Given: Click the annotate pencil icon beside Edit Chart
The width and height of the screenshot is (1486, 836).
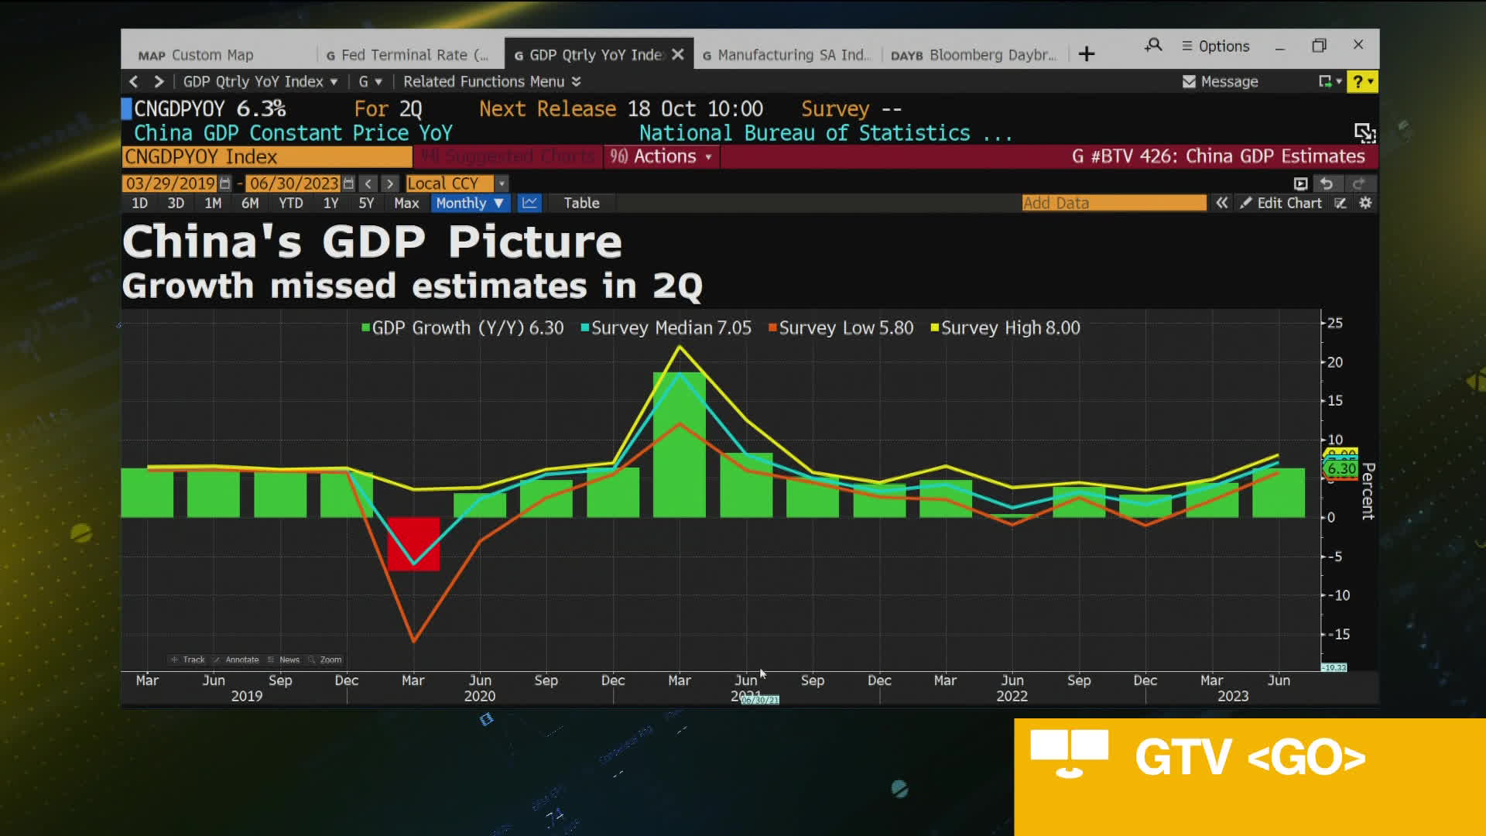Looking at the screenshot, I should [x=1340, y=203].
